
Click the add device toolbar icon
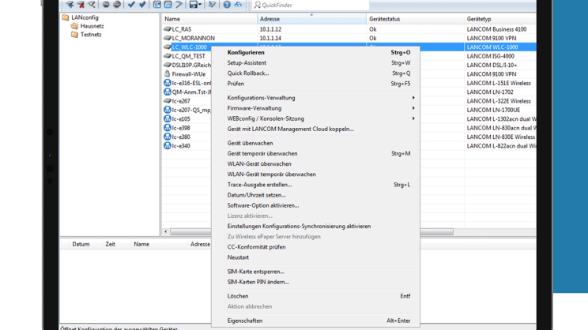[x=70, y=5]
